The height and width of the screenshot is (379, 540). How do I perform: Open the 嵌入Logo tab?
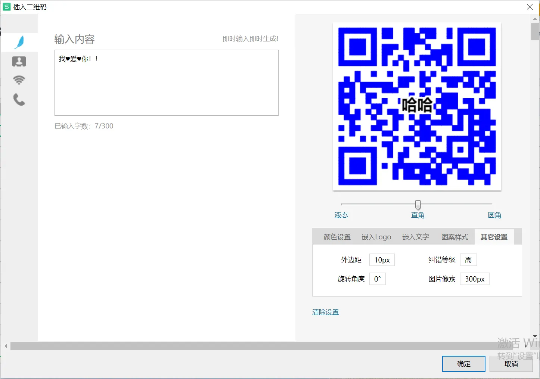click(376, 237)
